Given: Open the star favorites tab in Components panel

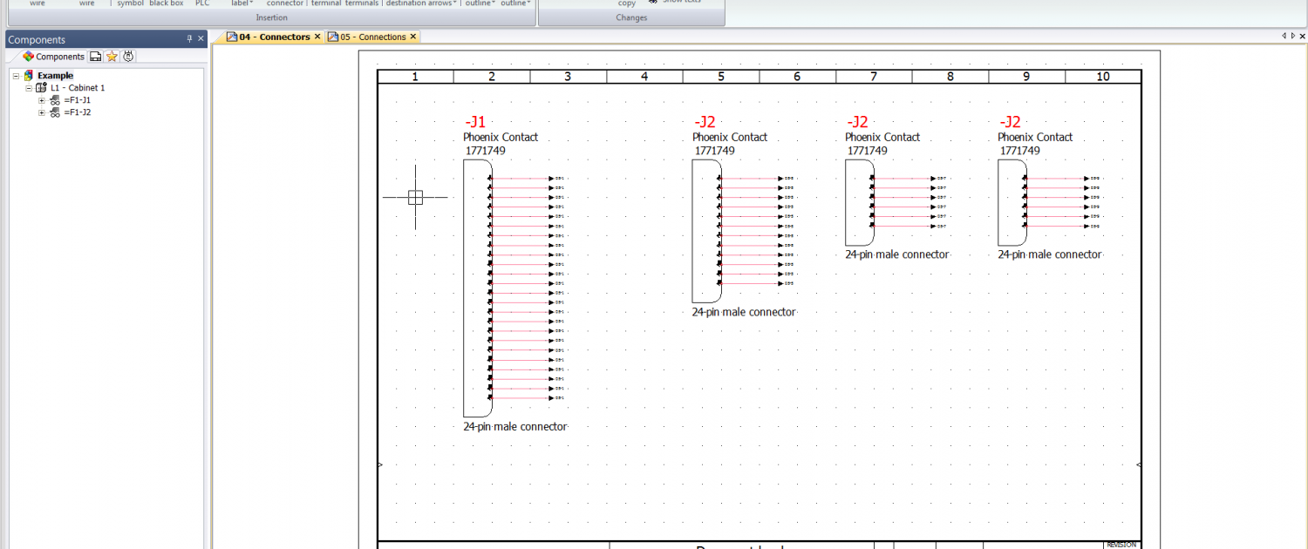Looking at the screenshot, I should (x=112, y=57).
